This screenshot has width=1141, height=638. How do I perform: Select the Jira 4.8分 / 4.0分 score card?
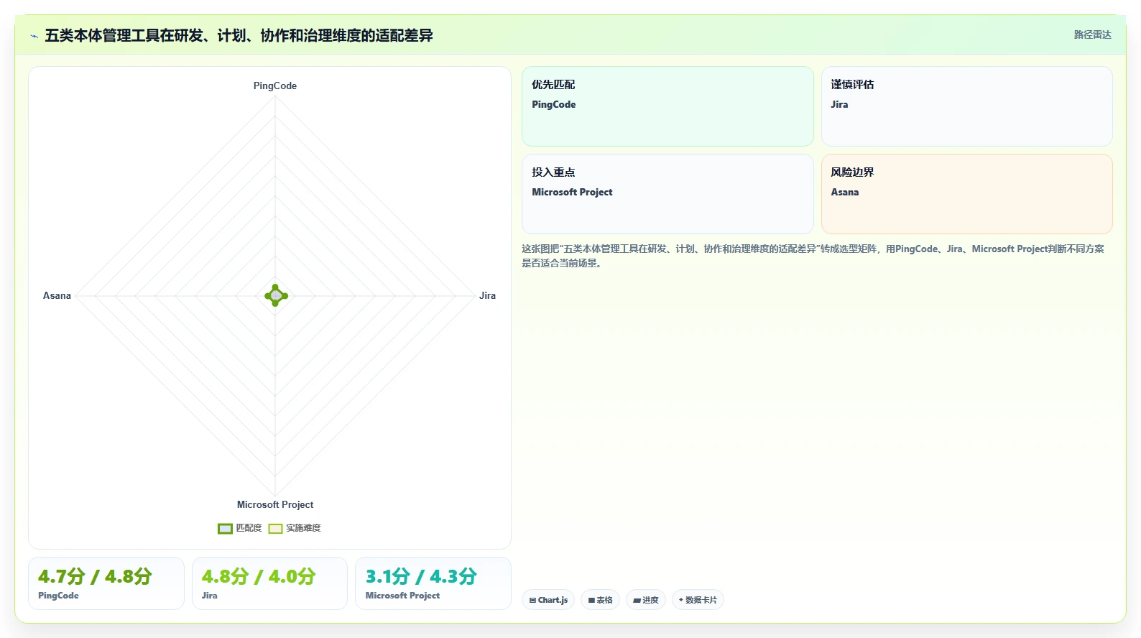(x=269, y=583)
